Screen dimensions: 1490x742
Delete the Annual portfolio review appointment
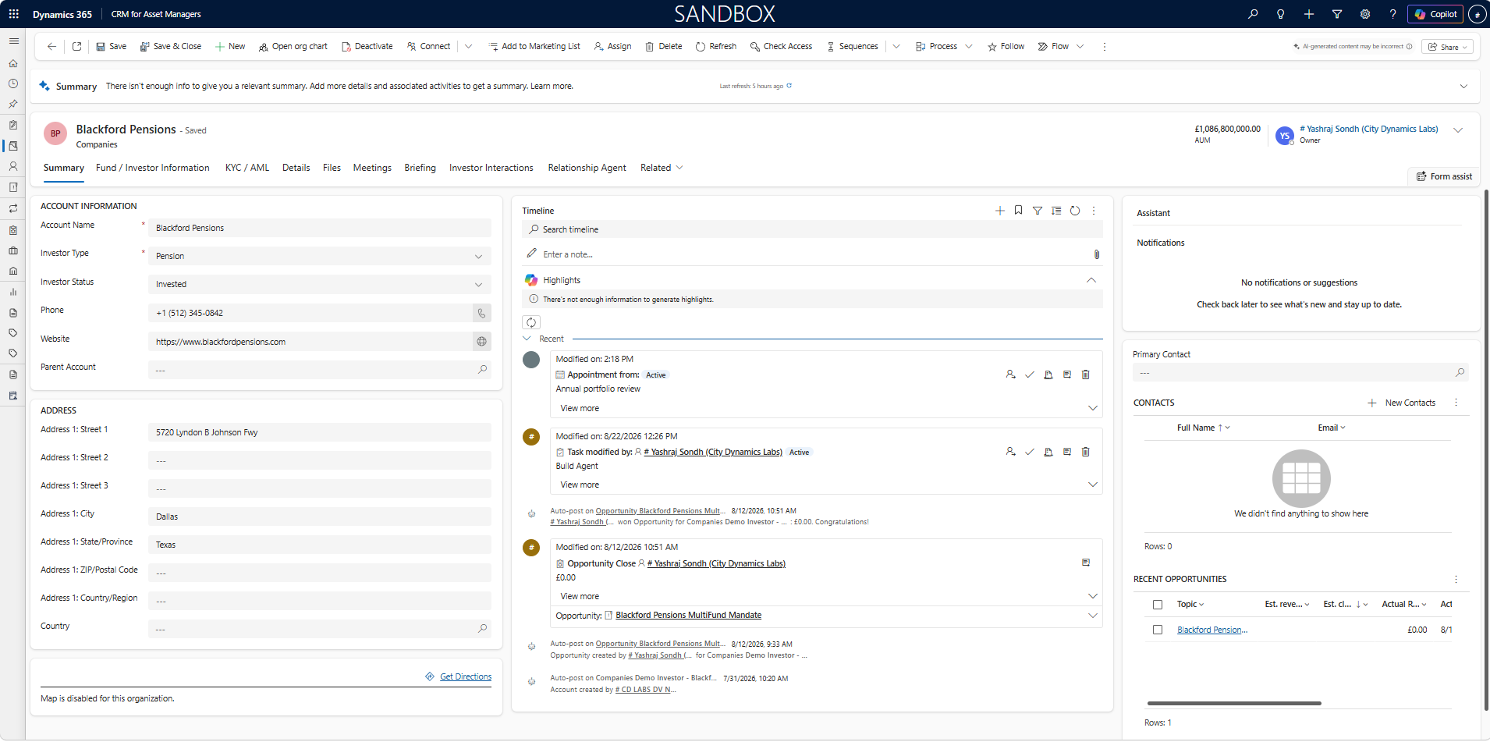point(1086,375)
